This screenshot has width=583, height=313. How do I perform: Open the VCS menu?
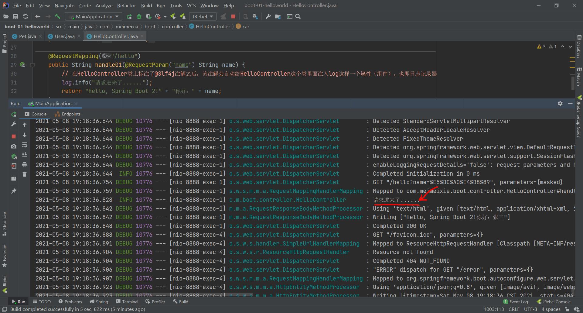tap(191, 5)
